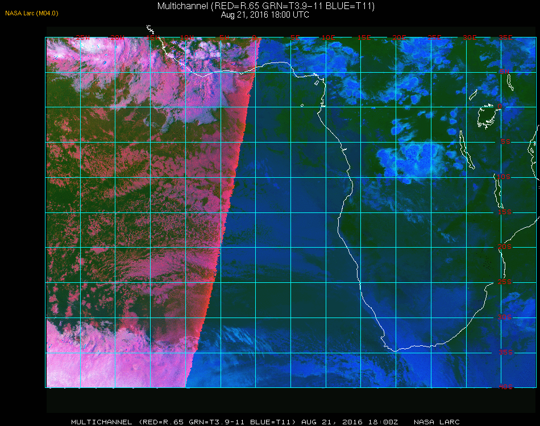Select the 5W longitude label
Viewport: 540px width, 426px height.
(x=224, y=37)
